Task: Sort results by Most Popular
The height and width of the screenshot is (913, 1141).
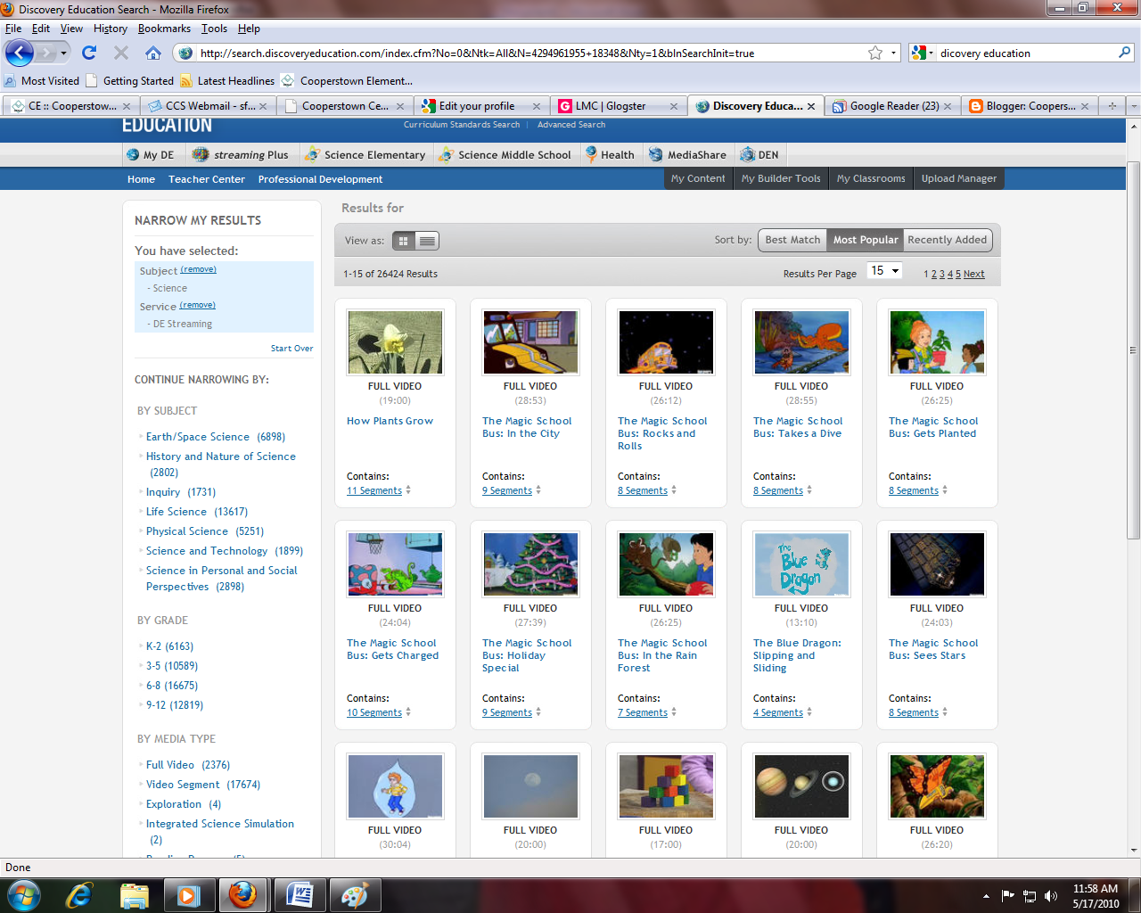Action: tap(866, 240)
